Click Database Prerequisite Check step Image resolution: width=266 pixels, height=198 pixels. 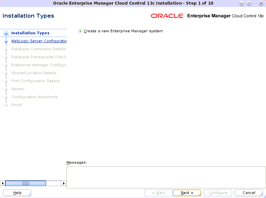click(39, 57)
